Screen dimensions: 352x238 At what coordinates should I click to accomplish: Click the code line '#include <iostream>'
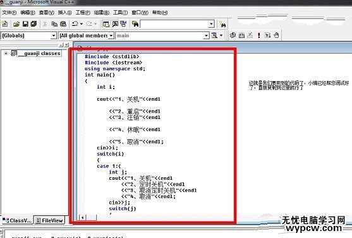pyautogui.click(x=113, y=63)
